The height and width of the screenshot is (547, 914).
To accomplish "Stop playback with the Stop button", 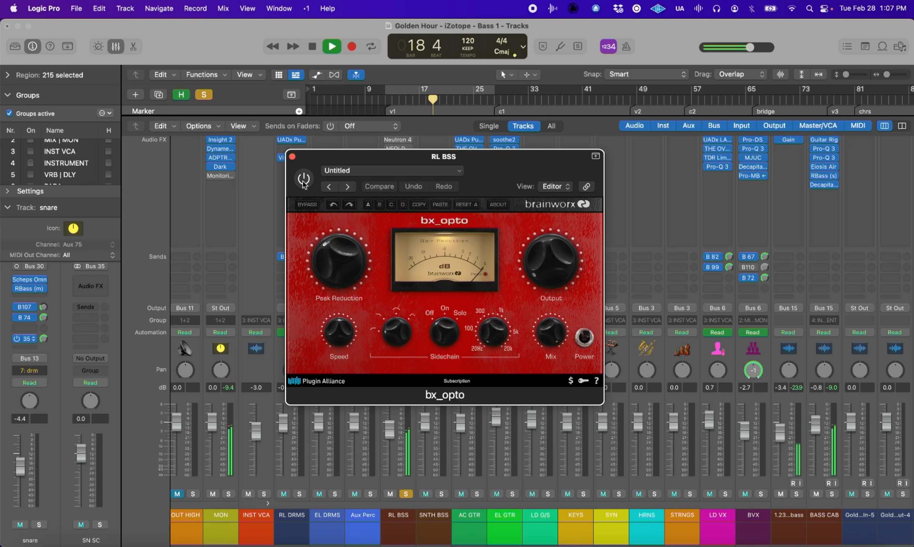I will (312, 46).
